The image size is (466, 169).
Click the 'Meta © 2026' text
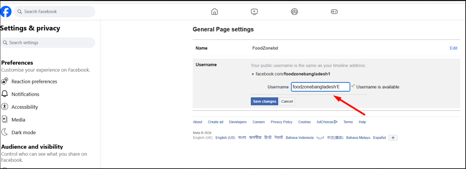(x=202, y=133)
